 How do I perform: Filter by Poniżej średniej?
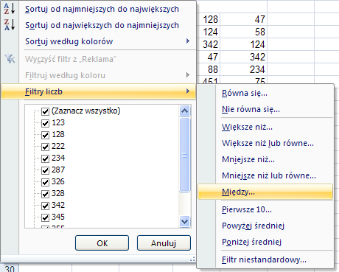[265, 242]
